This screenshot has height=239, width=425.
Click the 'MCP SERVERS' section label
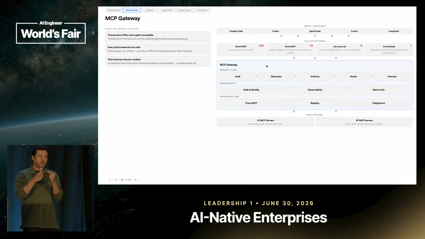tap(315, 115)
